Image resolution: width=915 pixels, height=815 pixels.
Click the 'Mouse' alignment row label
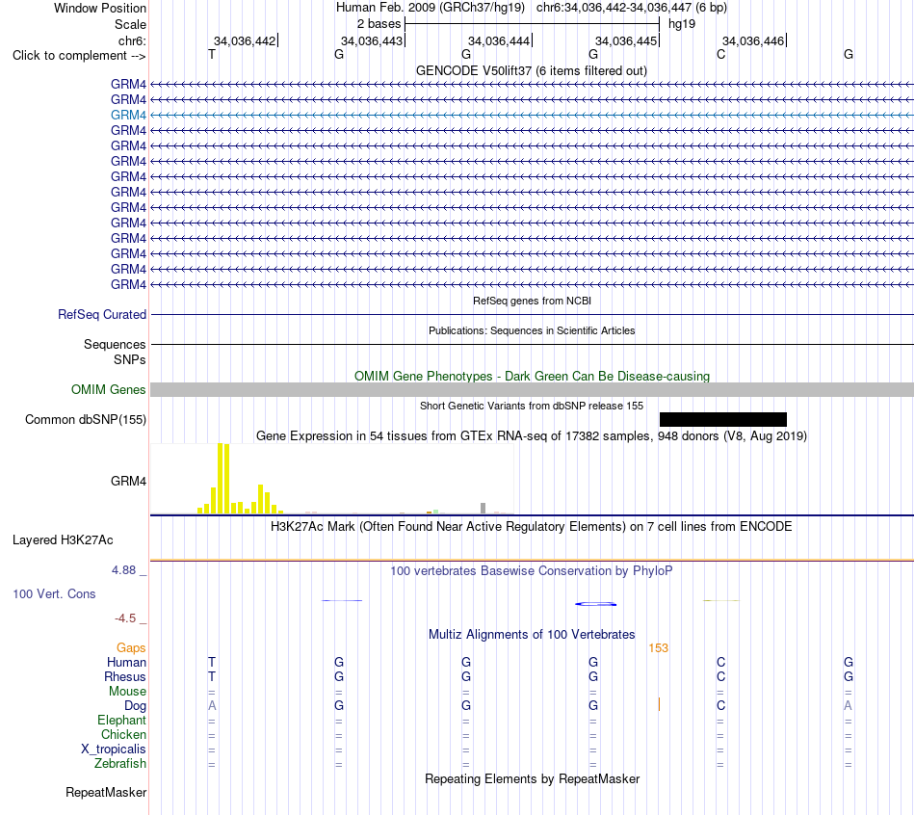[127, 692]
